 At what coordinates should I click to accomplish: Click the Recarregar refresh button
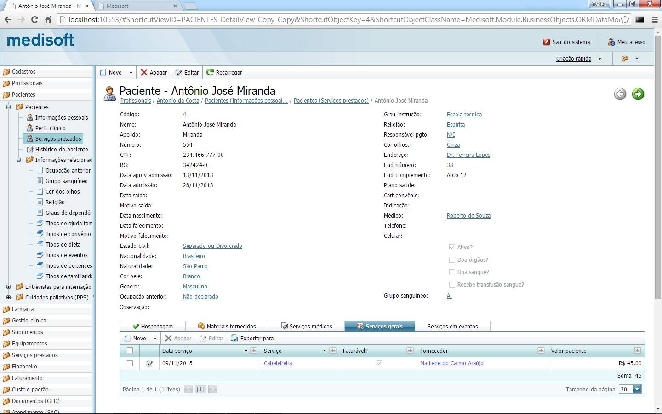click(224, 72)
